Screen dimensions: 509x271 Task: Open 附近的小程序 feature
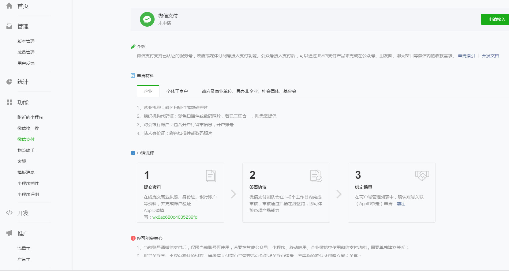30,117
